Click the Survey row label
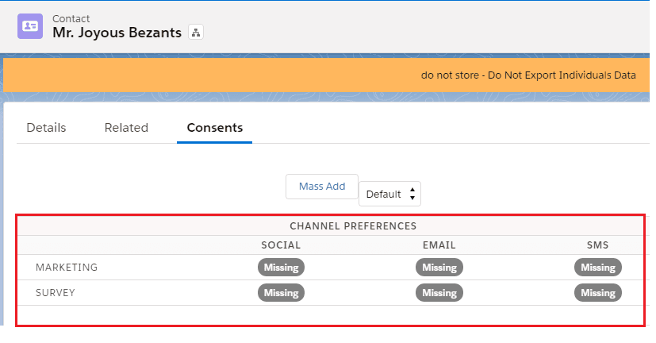 [x=56, y=293]
